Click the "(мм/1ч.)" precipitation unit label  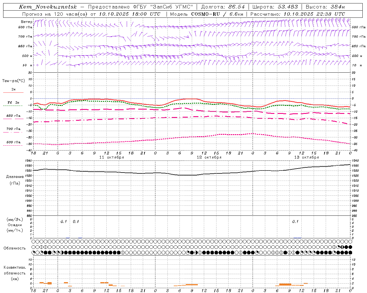click(15, 230)
